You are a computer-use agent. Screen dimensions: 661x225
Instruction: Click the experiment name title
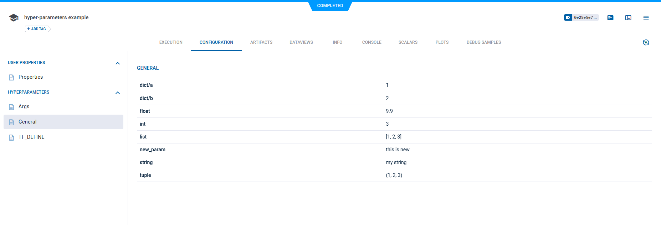[x=56, y=17]
